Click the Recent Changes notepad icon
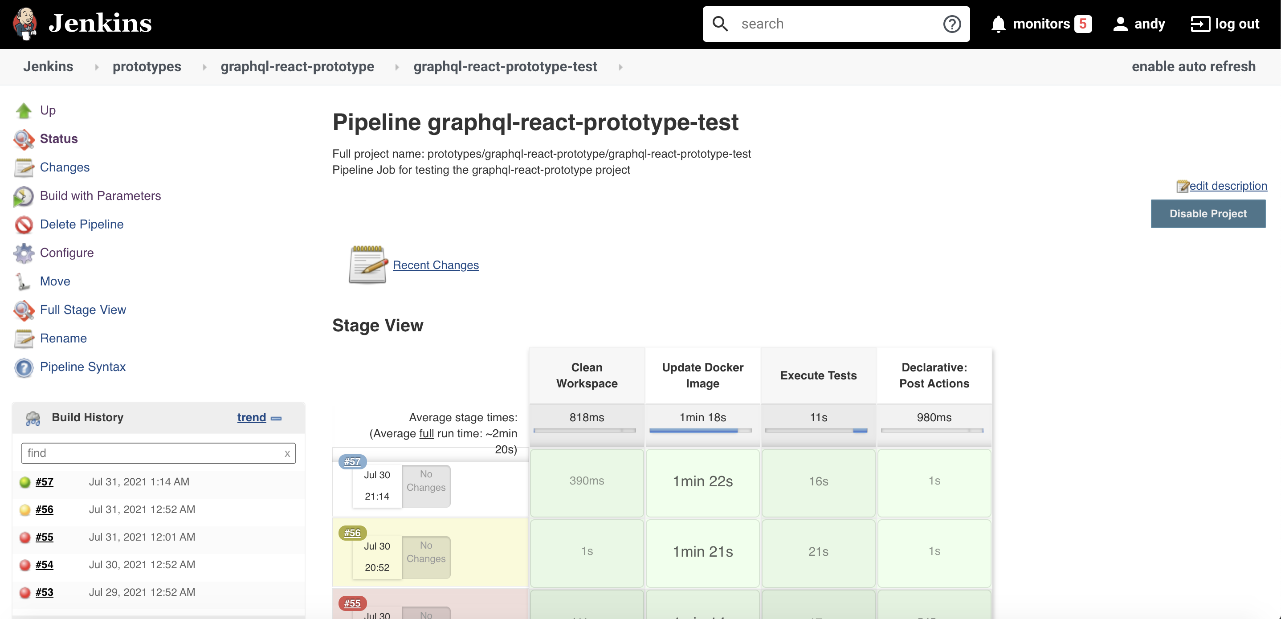The height and width of the screenshot is (619, 1281). click(368, 265)
